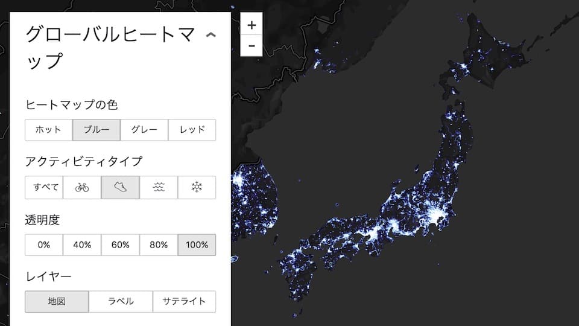Set opacity to 80%

tap(159, 245)
